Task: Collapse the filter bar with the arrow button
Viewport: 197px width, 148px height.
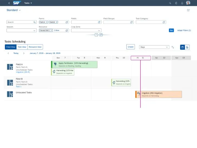Action: tap(96, 35)
